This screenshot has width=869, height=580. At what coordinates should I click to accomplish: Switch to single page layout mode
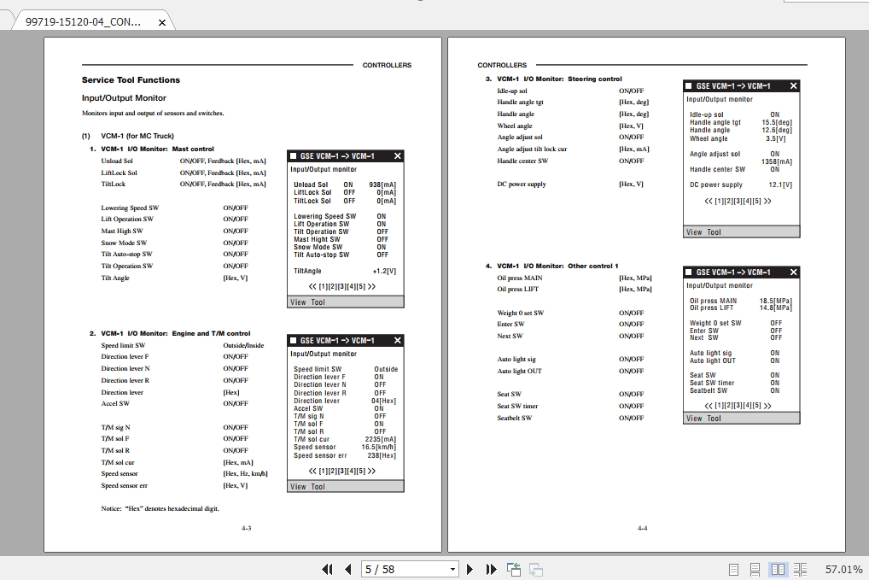(x=732, y=568)
